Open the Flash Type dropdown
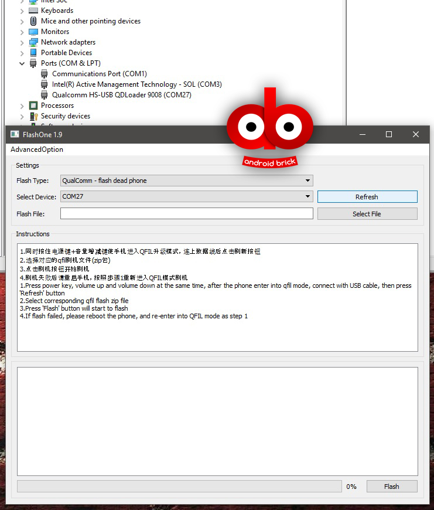434x510 pixels. [x=186, y=181]
